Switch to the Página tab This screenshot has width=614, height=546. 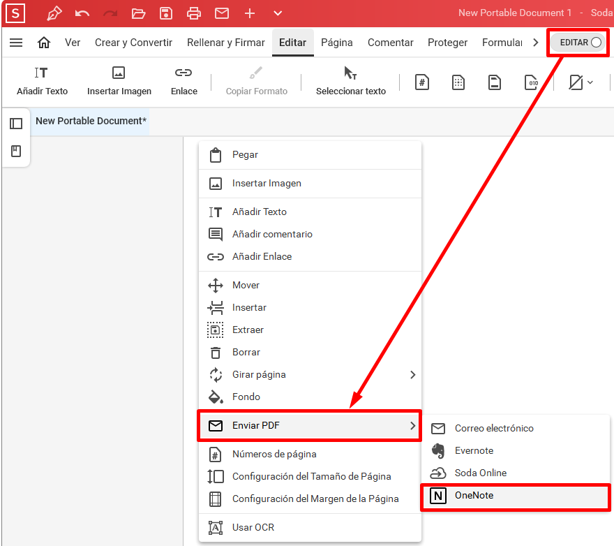337,43
